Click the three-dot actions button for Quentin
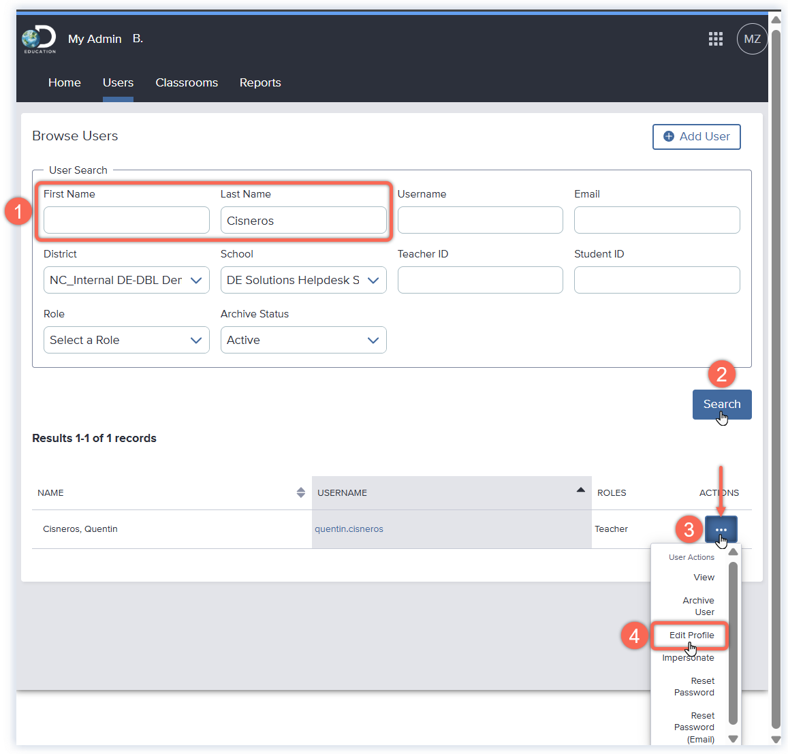Screen dimensions: 788x754 pos(721,529)
